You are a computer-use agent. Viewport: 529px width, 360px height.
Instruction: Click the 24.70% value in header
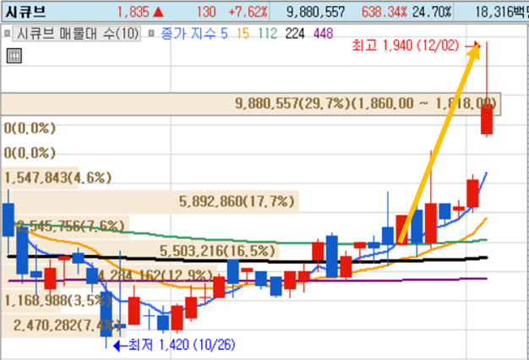(x=432, y=13)
